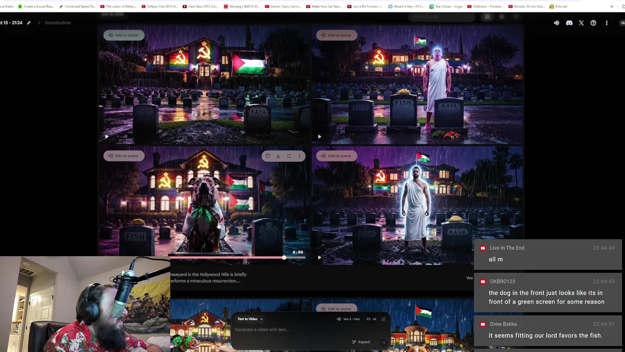Open the X social link in header
625x352 pixels.
[x=581, y=23]
